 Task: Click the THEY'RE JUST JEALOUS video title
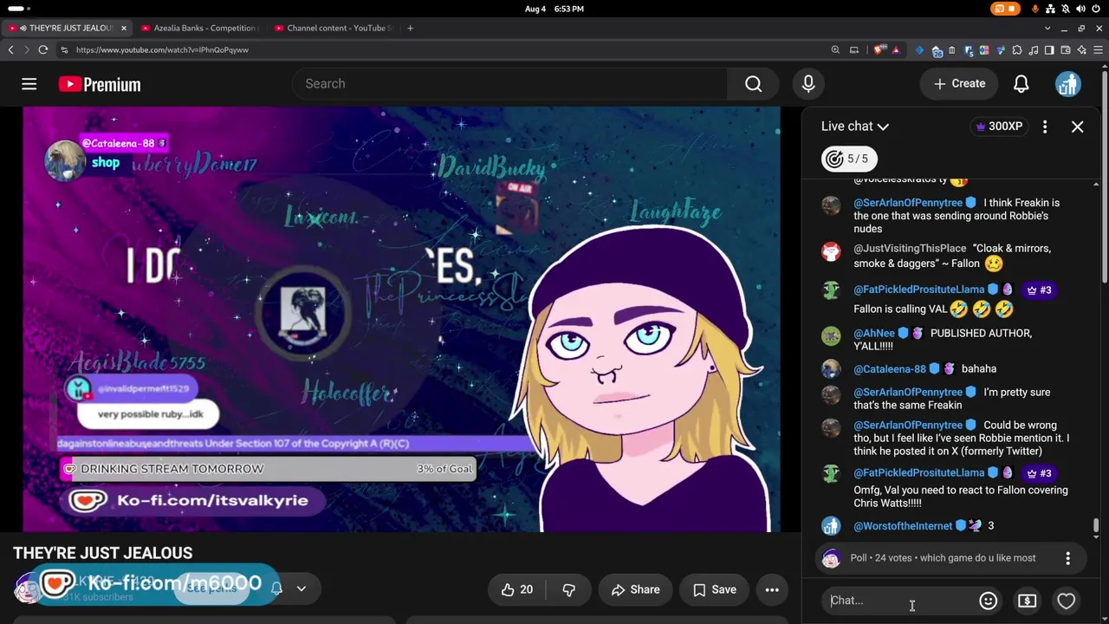(103, 553)
